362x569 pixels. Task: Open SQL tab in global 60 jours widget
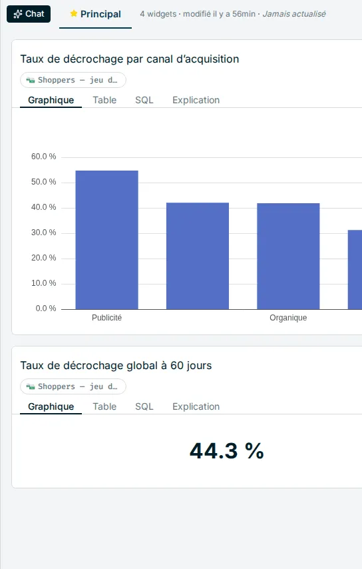[144, 406]
